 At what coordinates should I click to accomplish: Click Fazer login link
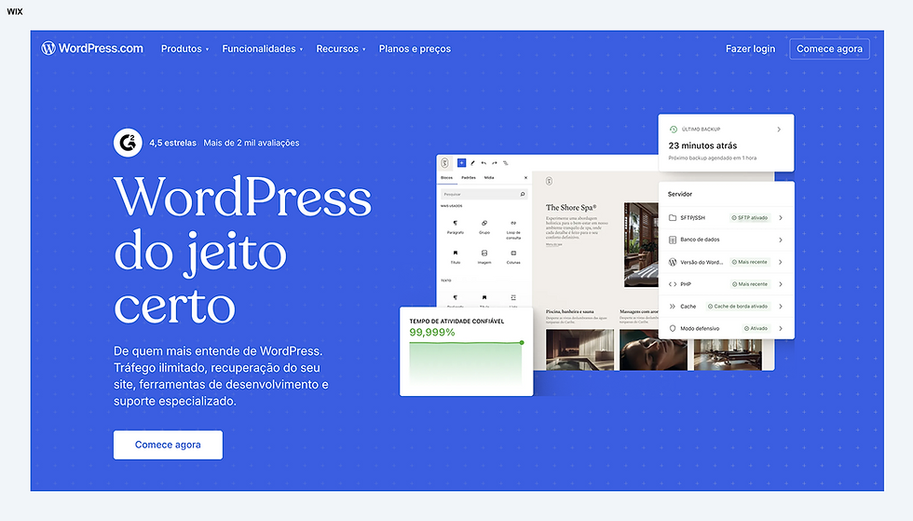tap(750, 49)
